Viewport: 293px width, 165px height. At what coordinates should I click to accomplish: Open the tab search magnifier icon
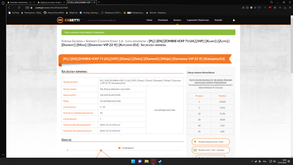(x=272, y=2)
